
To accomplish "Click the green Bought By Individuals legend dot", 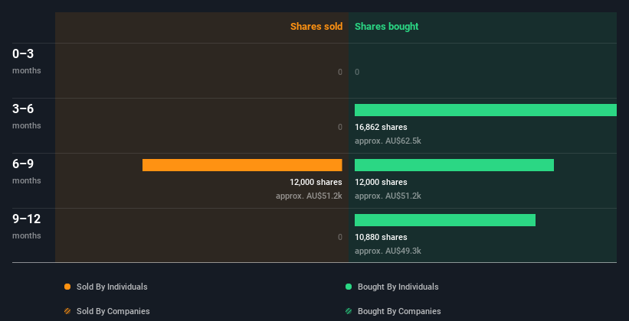I will pyautogui.click(x=349, y=287).
